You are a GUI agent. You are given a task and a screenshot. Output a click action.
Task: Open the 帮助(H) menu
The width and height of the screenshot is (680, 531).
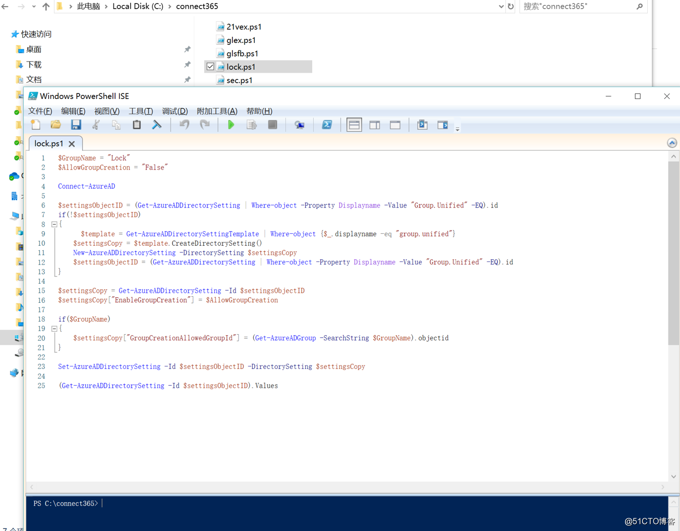(x=259, y=111)
